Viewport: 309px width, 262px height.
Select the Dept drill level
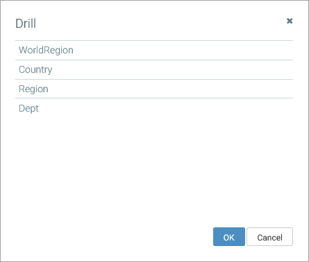click(154, 108)
